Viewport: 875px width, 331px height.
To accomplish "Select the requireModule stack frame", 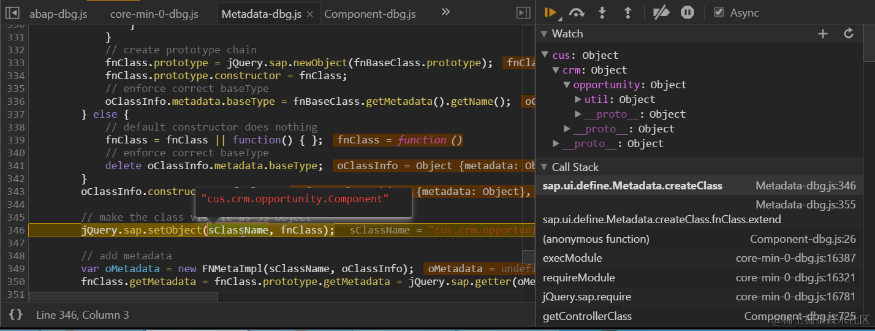I will tap(699, 278).
